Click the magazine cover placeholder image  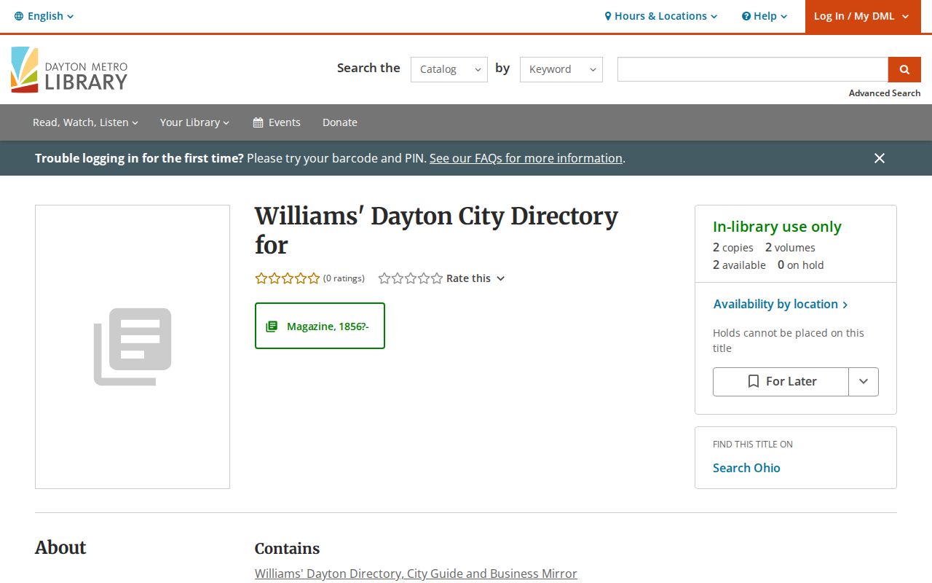(x=133, y=347)
